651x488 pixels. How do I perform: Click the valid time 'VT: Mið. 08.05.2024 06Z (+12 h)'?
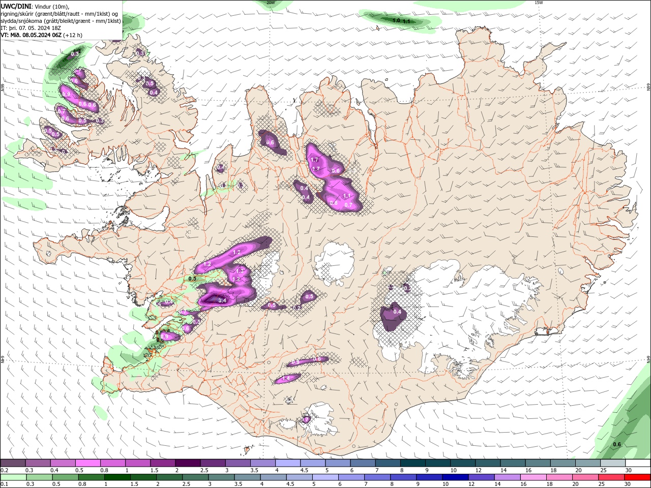coord(42,35)
